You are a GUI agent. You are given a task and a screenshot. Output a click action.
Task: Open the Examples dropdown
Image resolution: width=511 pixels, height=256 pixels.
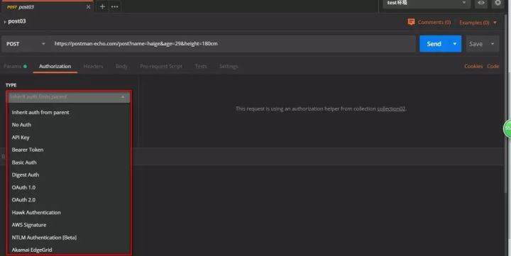point(478,23)
